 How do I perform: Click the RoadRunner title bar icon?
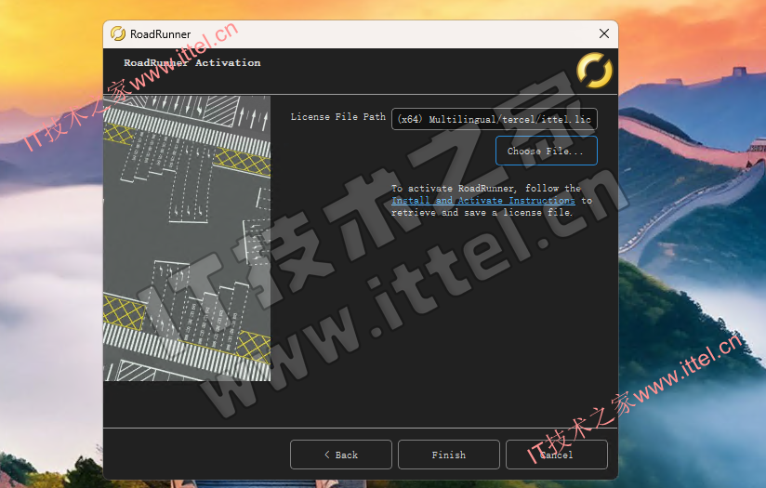tap(118, 33)
